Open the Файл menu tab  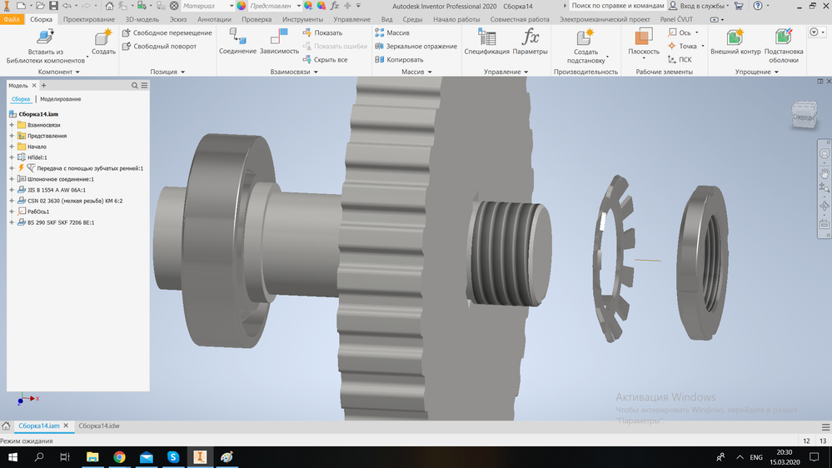pos(11,19)
